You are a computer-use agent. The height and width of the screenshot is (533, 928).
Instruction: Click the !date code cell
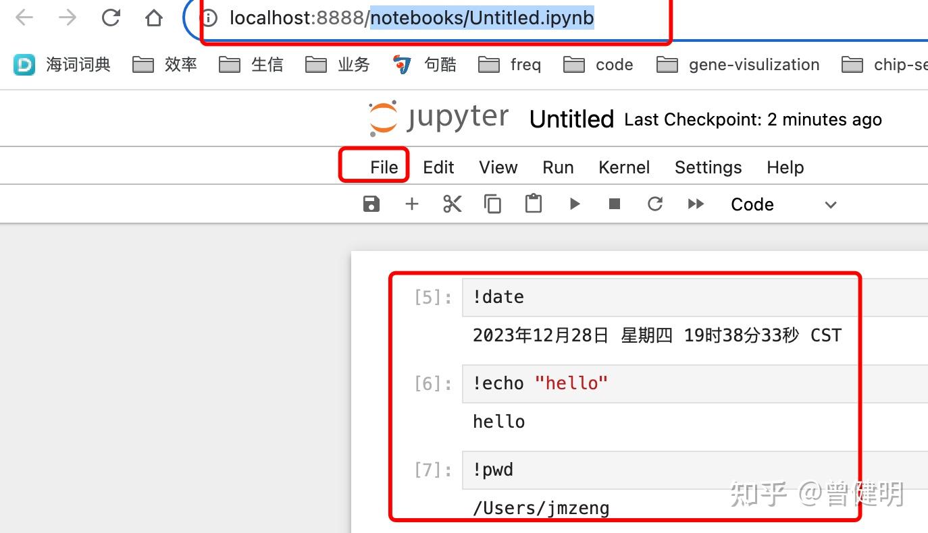[695, 297]
